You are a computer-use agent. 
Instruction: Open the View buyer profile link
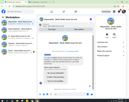[73, 51]
